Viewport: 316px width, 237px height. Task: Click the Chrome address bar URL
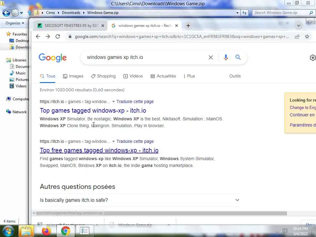[x=182, y=37]
